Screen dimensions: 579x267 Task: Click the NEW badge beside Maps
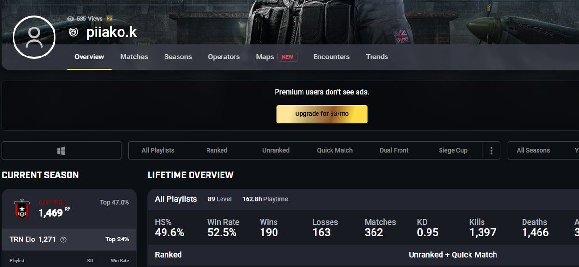[287, 57]
